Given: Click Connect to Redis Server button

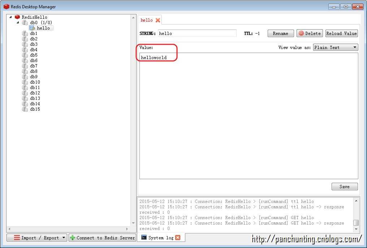Looking at the screenshot, I should coord(103,238).
